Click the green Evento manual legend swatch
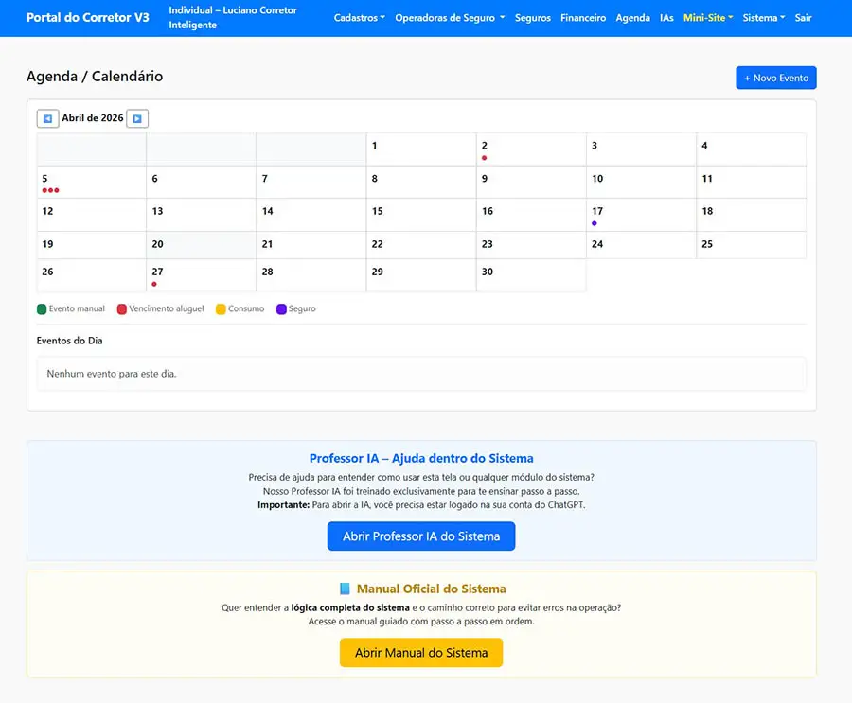Viewport: 852px width, 703px height. 42,309
